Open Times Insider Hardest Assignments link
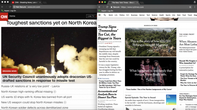Screen dimensions: 197x110 149,89
